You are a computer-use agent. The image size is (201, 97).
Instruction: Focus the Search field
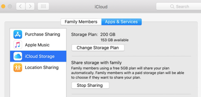pos(178,6)
